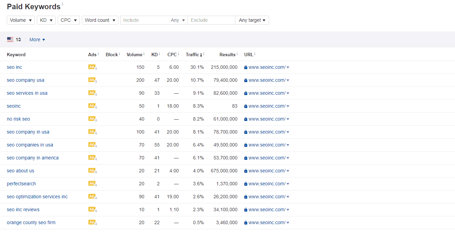455x233 pixels.
Task: Open the Word count filter dropdown
Action: tap(100, 20)
